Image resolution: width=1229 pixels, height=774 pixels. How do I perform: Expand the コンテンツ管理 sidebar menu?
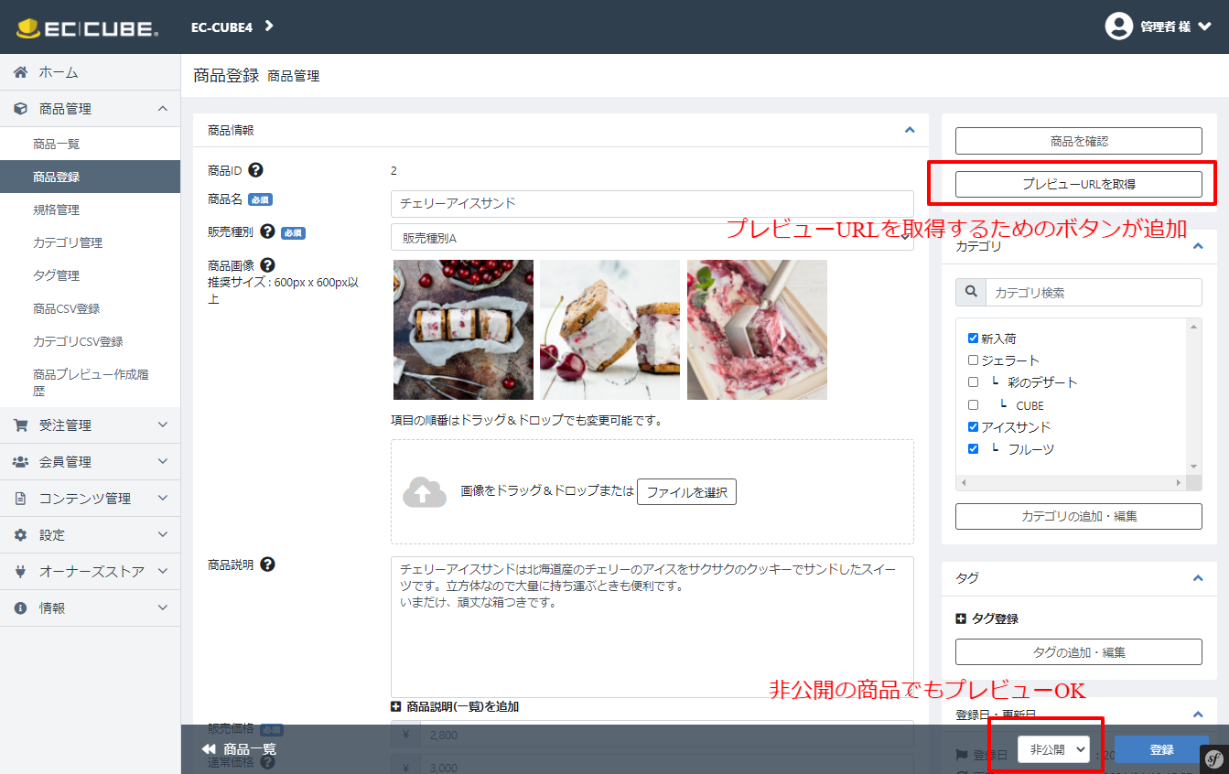tap(163, 499)
